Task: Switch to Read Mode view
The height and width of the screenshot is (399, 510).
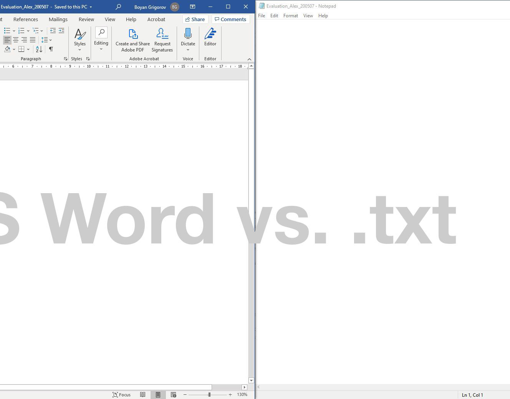Action: tap(142, 395)
